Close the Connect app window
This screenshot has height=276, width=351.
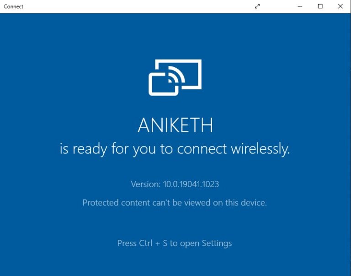click(340, 6)
